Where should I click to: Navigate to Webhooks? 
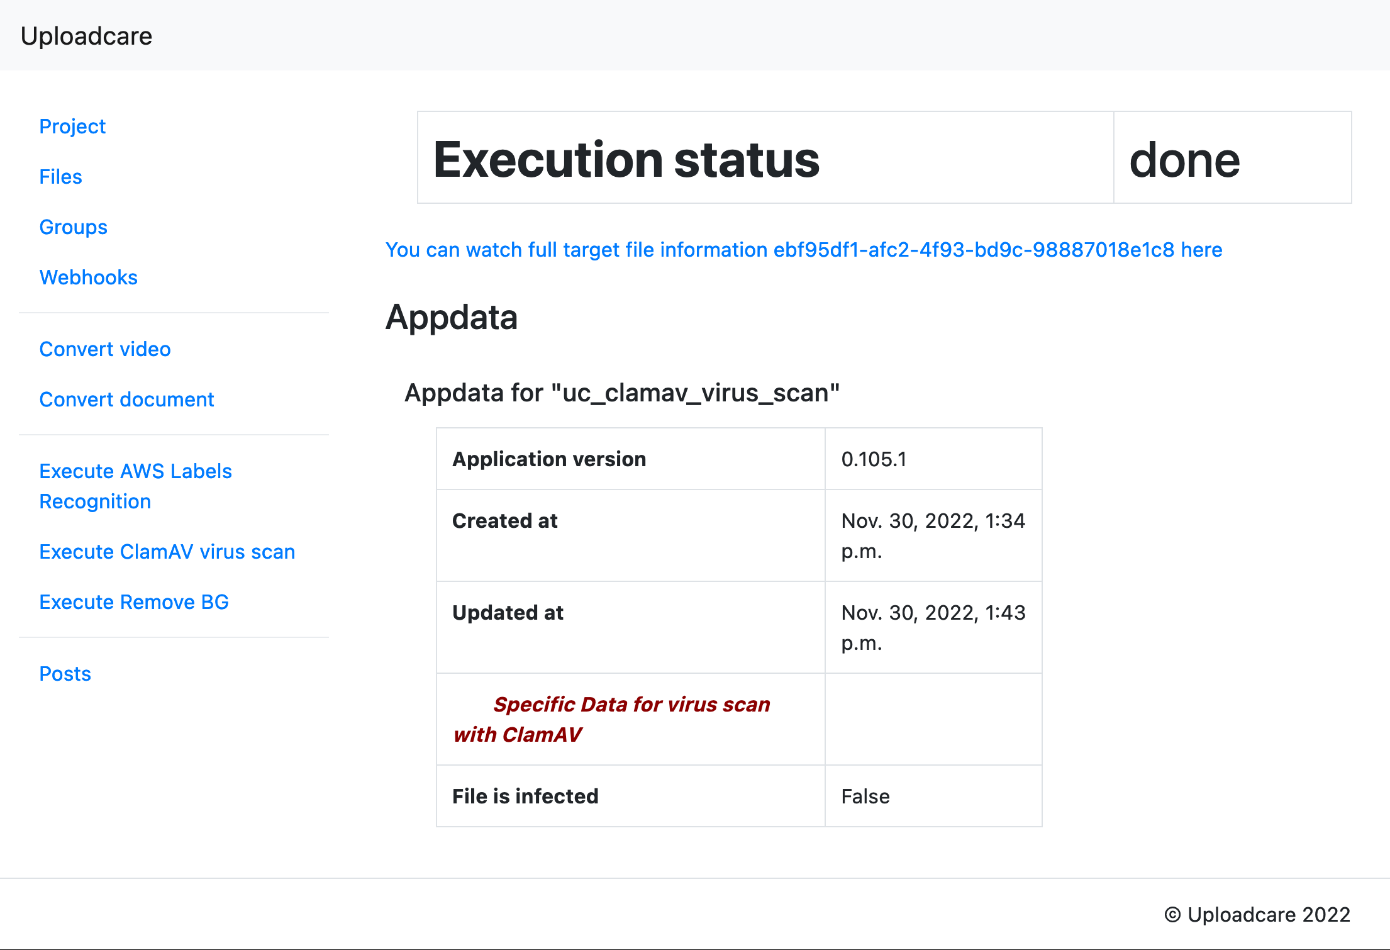[88, 277]
